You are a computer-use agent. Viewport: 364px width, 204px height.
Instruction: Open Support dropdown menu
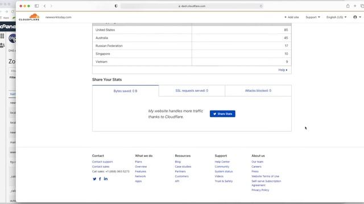[313, 17]
